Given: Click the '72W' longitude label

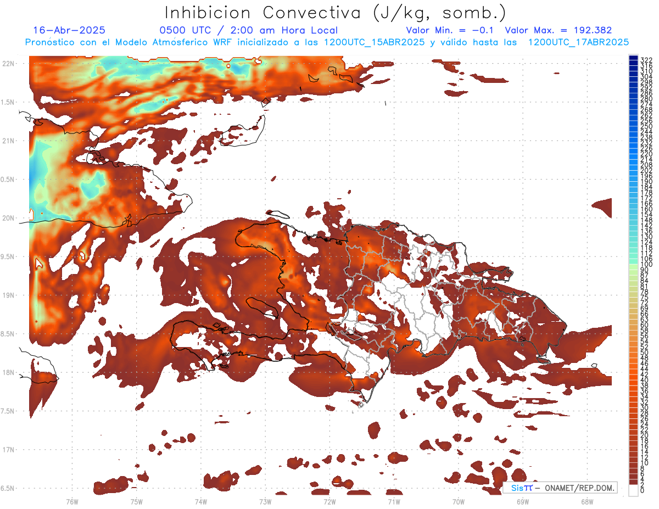Looking at the screenshot, I should pos(329,501).
